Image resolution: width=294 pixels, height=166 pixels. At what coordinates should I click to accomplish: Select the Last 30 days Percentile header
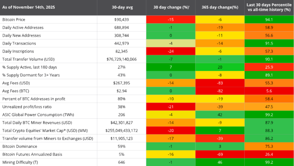[x=269, y=7]
